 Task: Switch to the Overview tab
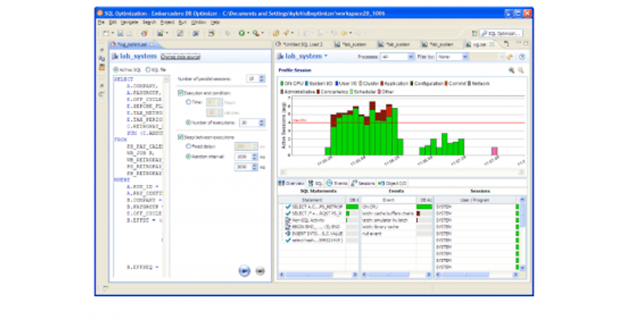pos(291,183)
